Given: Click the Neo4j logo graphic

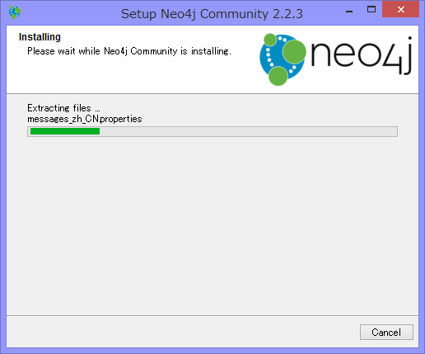Looking at the screenshot, I should pos(335,59).
